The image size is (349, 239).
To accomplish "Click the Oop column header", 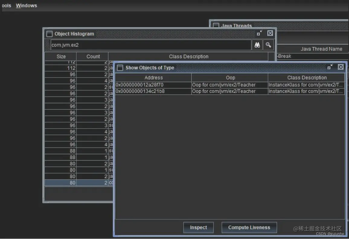I will (230, 78).
